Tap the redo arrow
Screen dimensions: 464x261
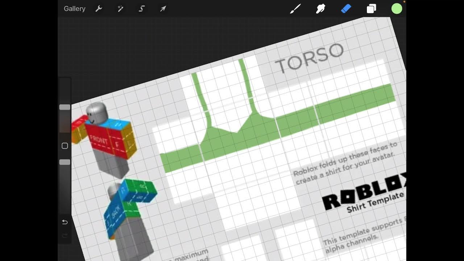65,236
